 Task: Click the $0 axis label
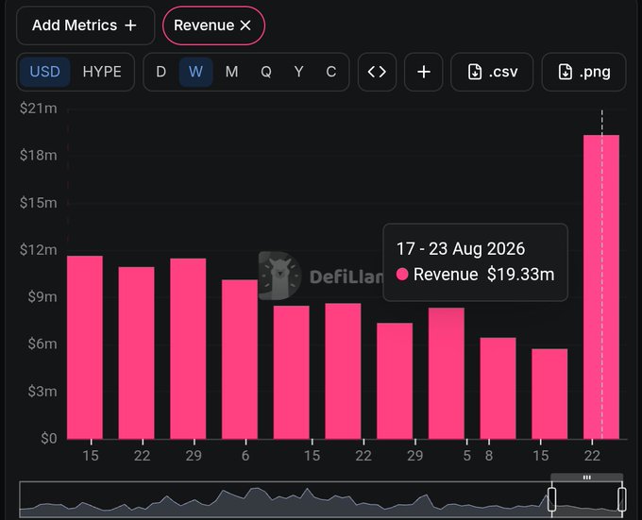tap(49, 439)
